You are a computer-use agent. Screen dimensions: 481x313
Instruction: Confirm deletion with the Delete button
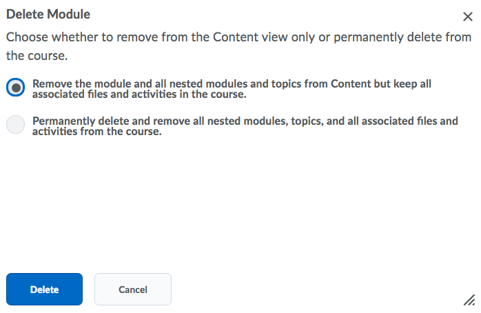pos(44,290)
